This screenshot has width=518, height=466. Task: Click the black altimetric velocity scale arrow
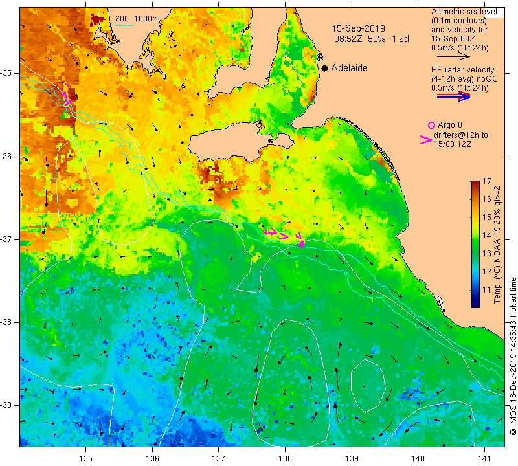tap(453, 56)
